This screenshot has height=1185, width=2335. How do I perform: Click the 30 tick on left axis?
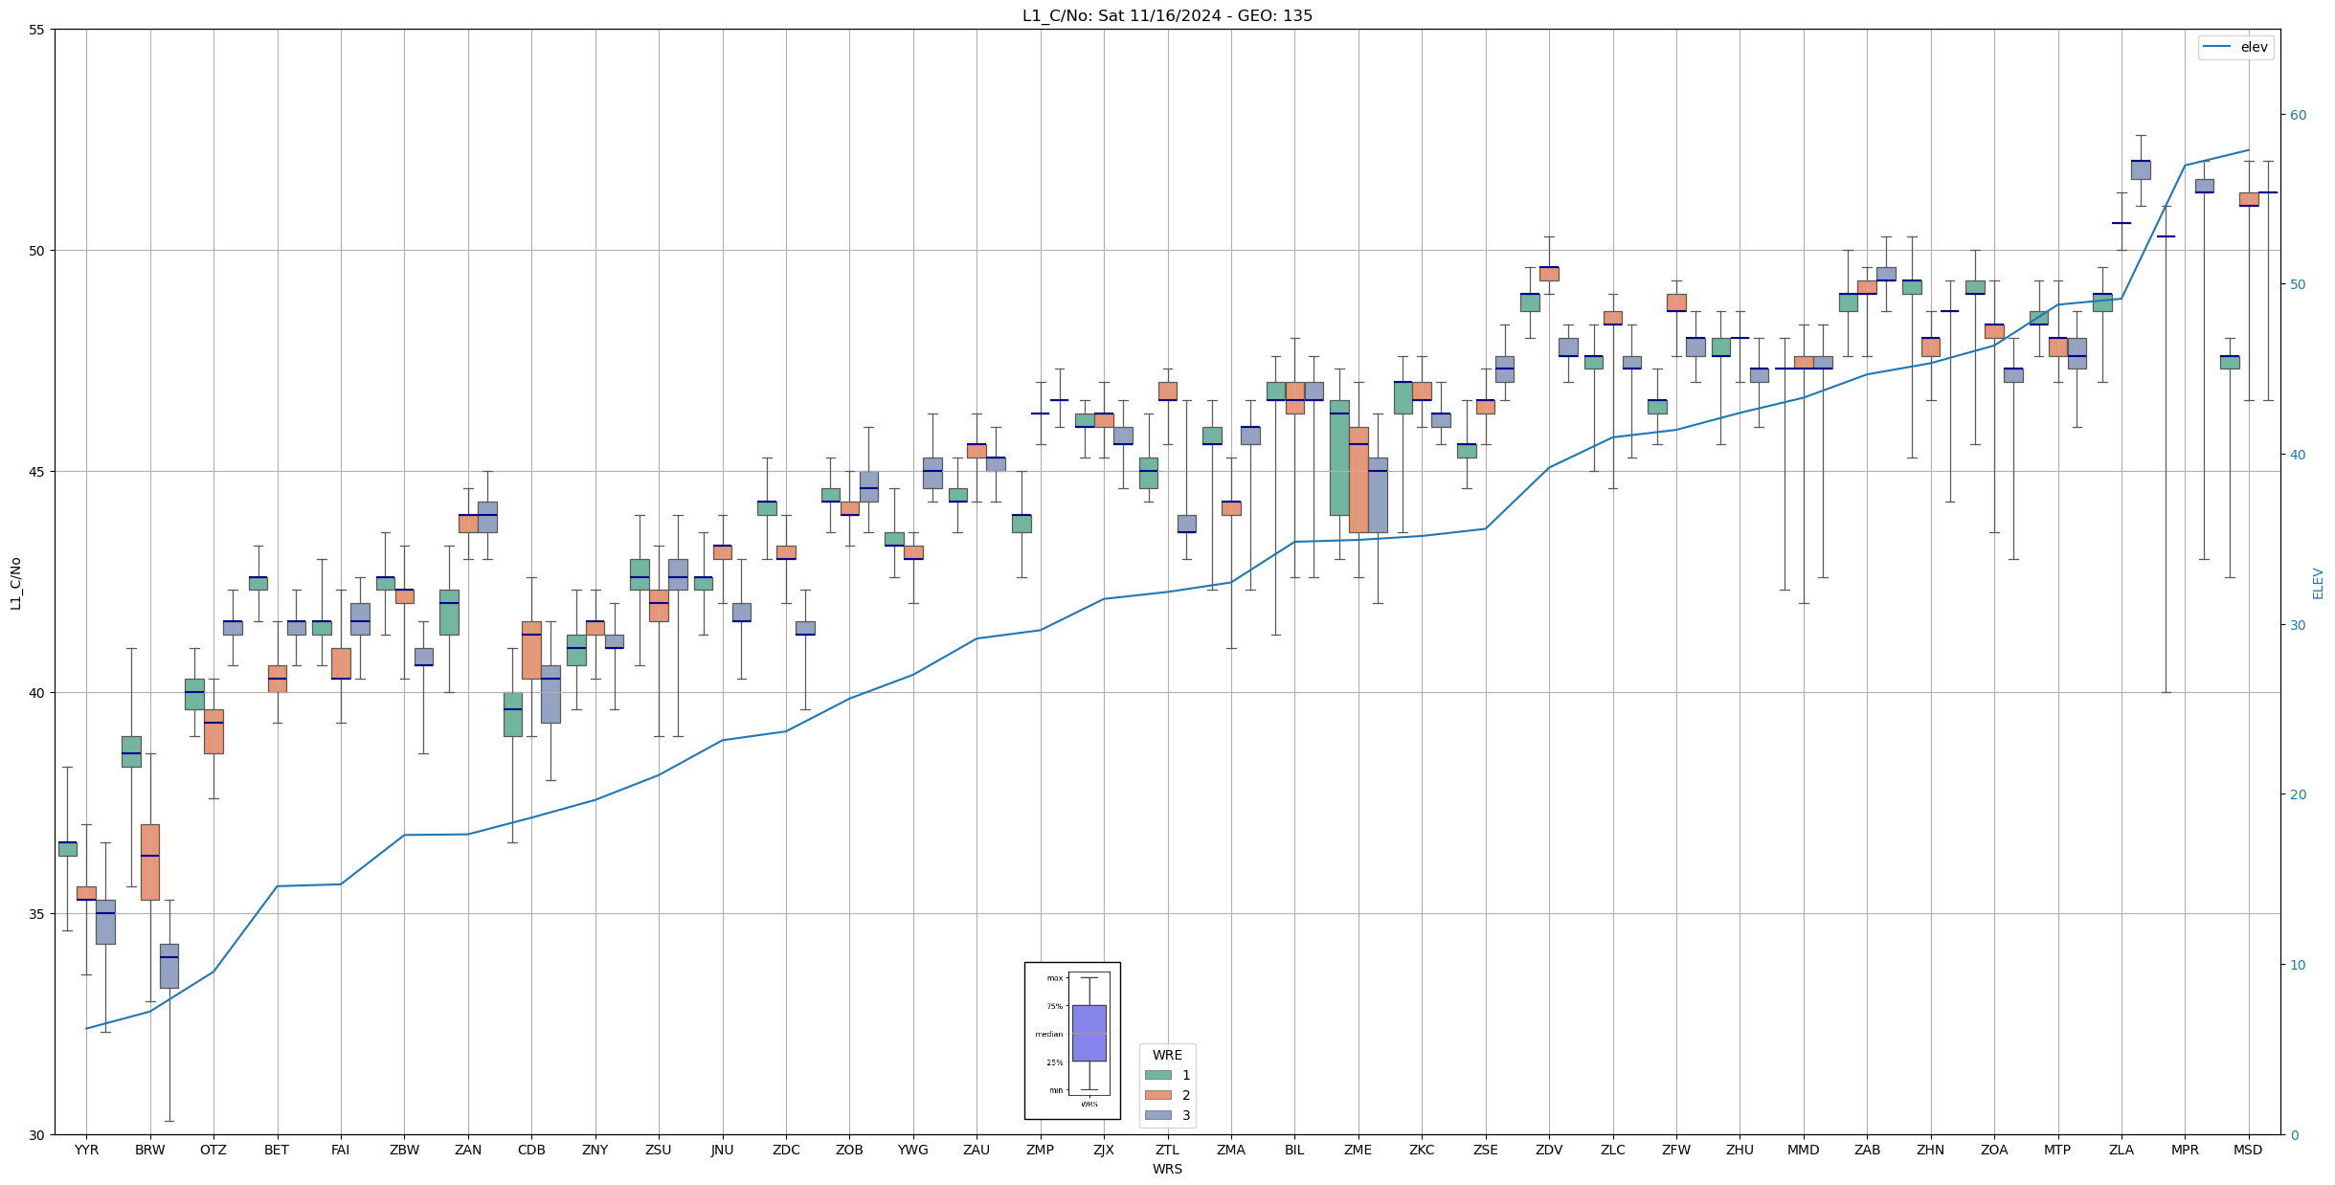pyautogui.click(x=38, y=1135)
